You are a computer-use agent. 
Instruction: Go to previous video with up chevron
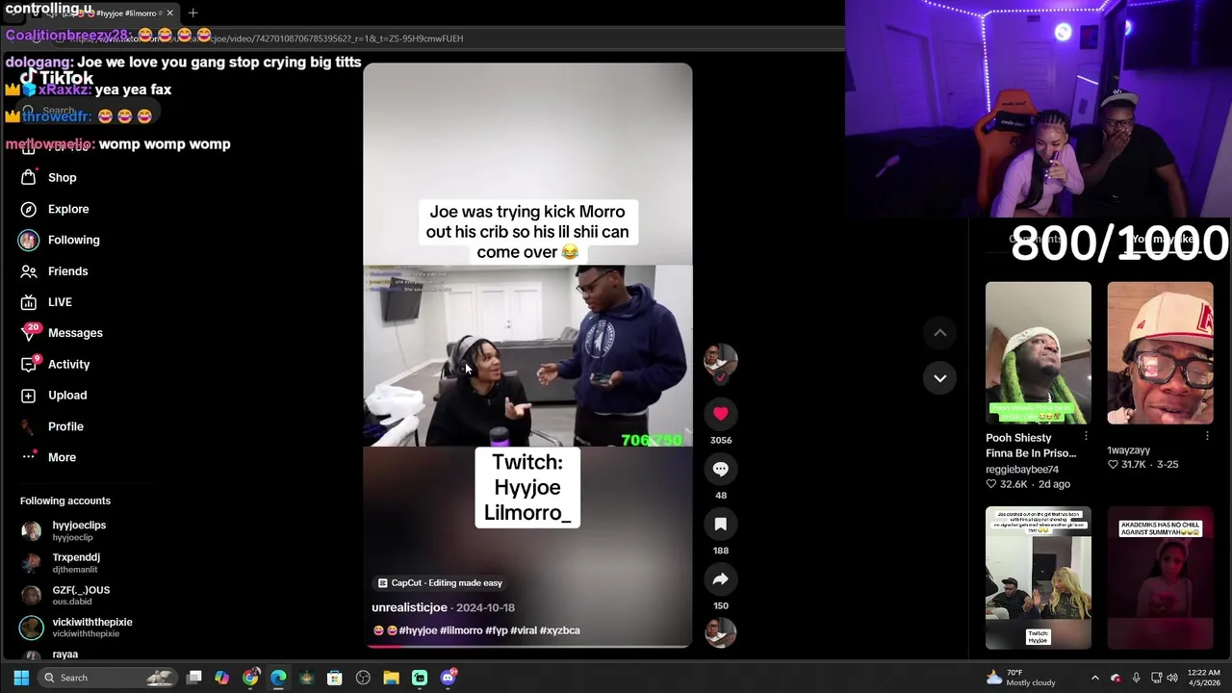click(x=940, y=333)
